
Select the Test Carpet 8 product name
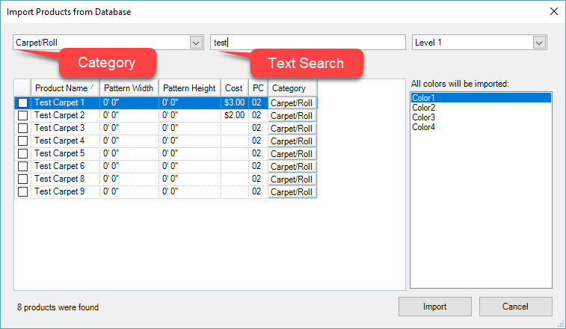(60, 179)
